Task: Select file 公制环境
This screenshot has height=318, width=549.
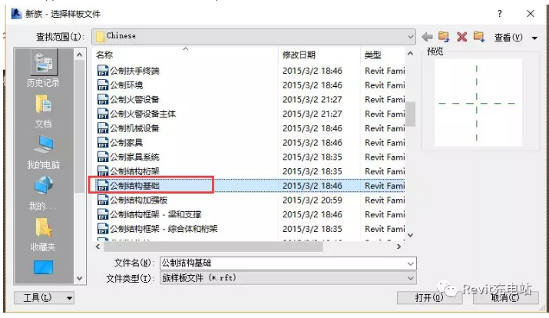Action: tap(127, 85)
